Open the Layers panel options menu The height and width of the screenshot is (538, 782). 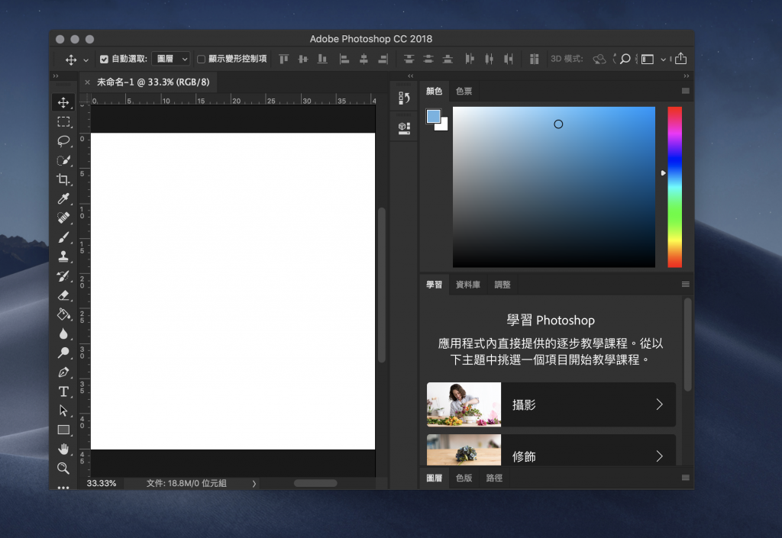click(x=686, y=477)
